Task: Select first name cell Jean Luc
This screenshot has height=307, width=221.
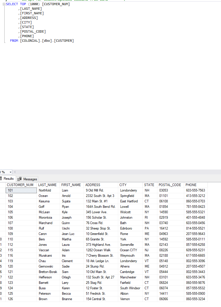Action: (x=72, y=234)
